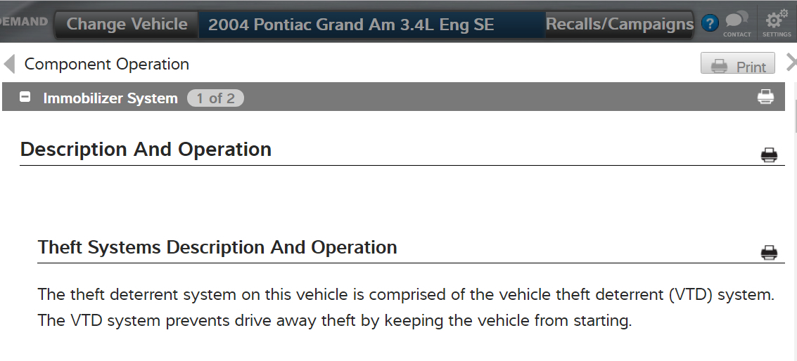Image resolution: width=797 pixels, height=361 pixels.
Task: Click the white printer icon in Immobilizer System bar
Action: [x=765, y=97]
